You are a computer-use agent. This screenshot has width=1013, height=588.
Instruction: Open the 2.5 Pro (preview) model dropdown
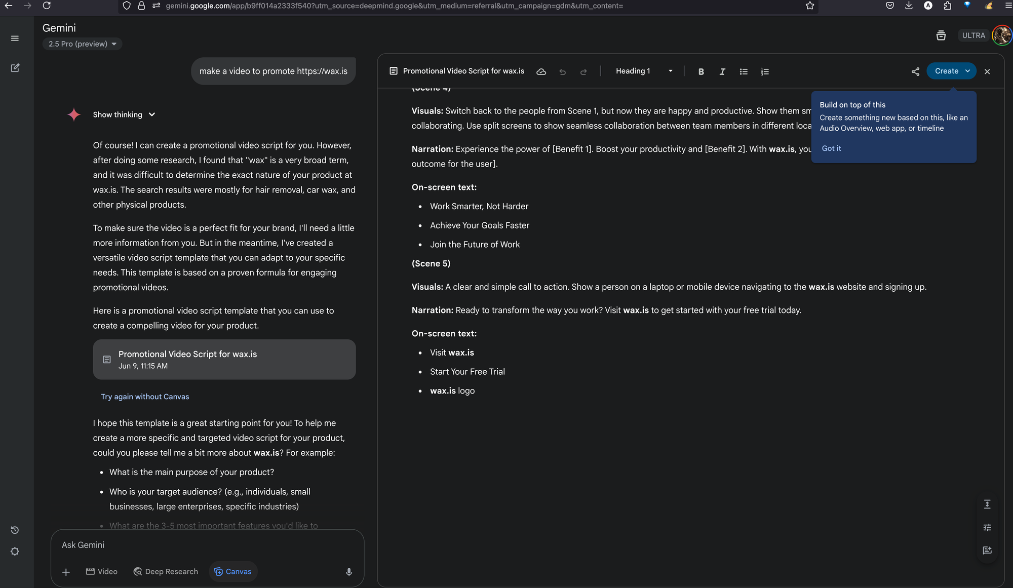point(83,44)
